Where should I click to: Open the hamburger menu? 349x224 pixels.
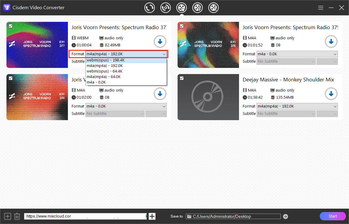[320, 7]
